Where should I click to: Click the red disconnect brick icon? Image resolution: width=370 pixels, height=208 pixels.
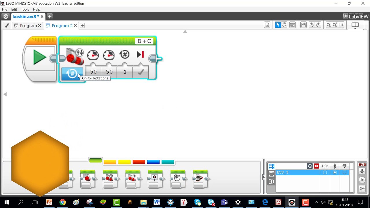317,166
